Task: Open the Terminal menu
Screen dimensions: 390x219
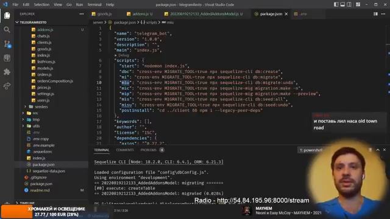Action: click(94, 4)
